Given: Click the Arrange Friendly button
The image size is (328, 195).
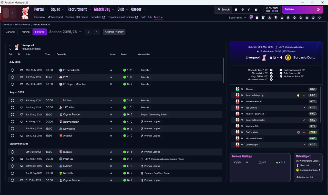Looking at the screenshot, I should click(114, 32).
